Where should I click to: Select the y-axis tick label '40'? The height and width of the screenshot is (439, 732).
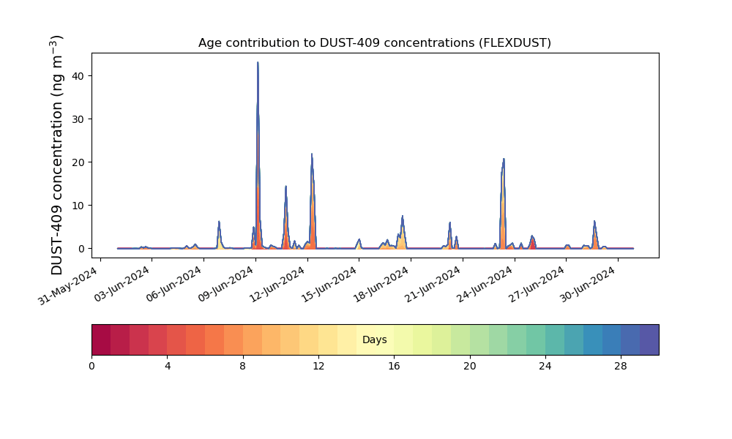click(x=78, y=76)
